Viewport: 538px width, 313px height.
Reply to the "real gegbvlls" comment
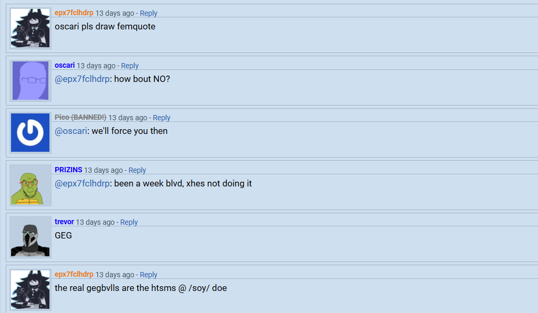click(x=149, y=275)
